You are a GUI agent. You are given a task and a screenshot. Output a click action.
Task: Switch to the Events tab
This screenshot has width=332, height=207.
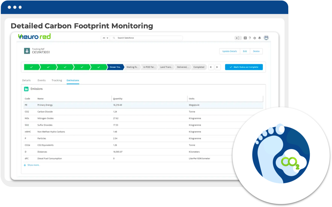click(41, 80)
